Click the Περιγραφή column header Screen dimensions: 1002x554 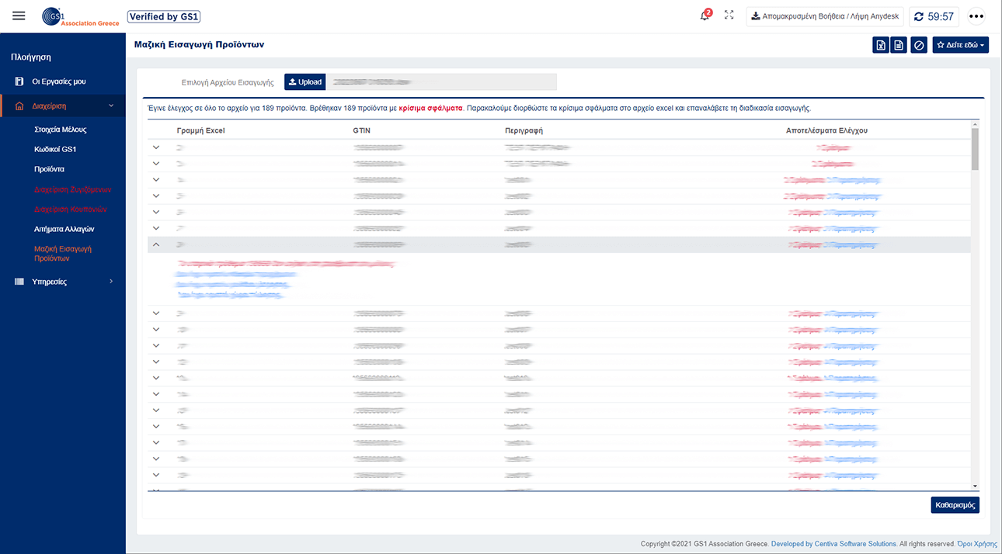pyautogui.click(x=524, y=130)
